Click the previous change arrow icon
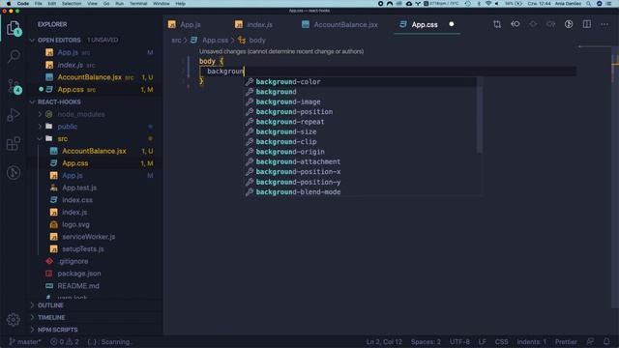The height and width of the screenshot is (348, 619). click(516, 24)
